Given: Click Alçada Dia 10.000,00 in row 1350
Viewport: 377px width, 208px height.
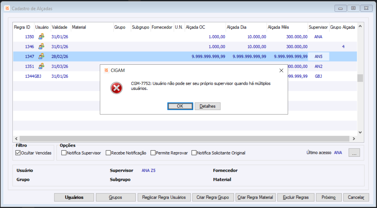Looking at the screenshot, I should (257, 37).
